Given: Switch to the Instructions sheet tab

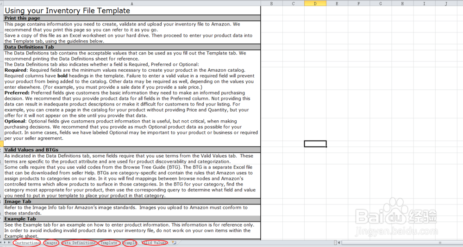Looking at the screenshot, I should click(27, 243).
